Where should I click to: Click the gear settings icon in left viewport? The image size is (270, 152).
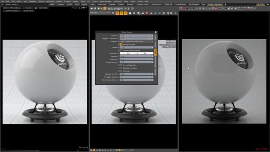[84, 8]
